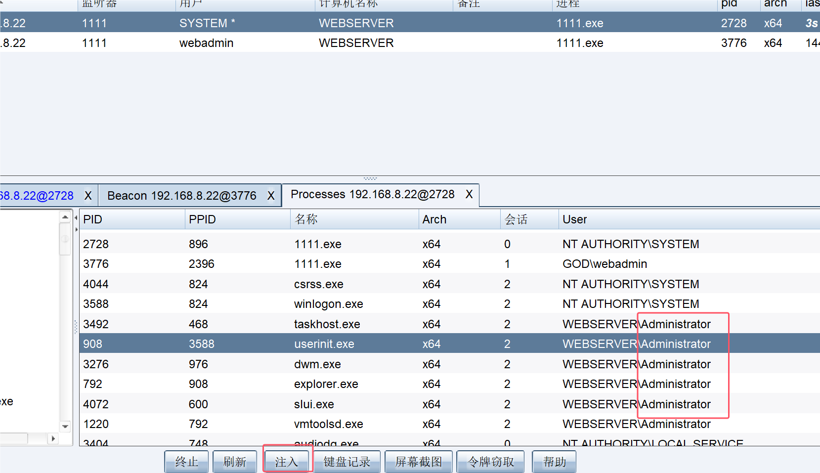This screenshot has height=473, width=820.
Task: Open the 帮助 help button
Action: click(554, 462)
